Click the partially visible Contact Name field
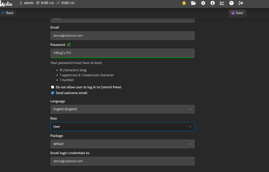This screenshot has height=172, width=269. pyautogui.click(x=122, y=20)
